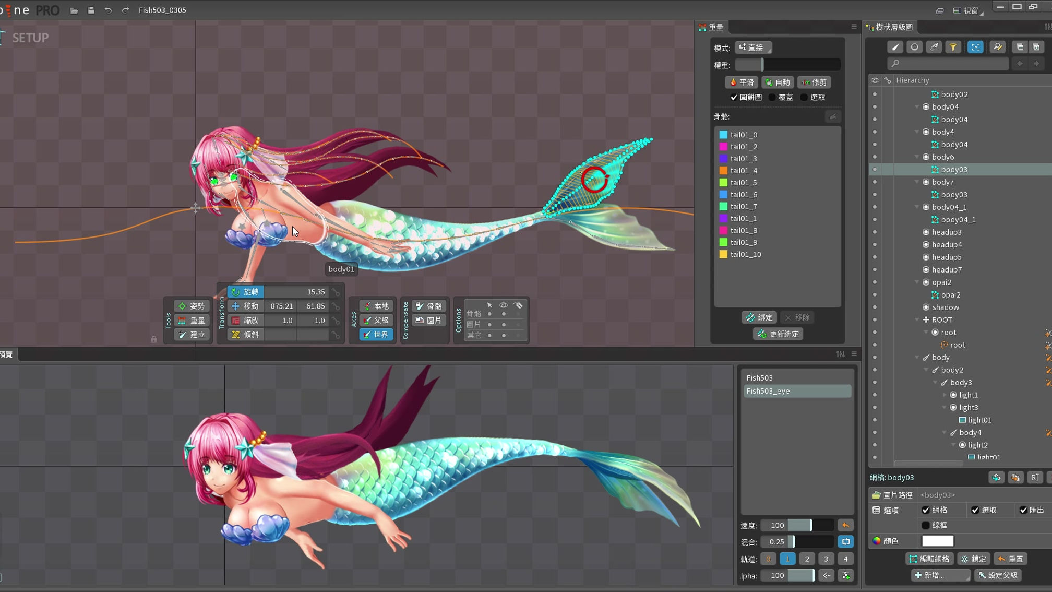The width and height of the screenshot is (1052, 592).
Task: Click the yellow funnel filter icon
Action: point(953,47)
